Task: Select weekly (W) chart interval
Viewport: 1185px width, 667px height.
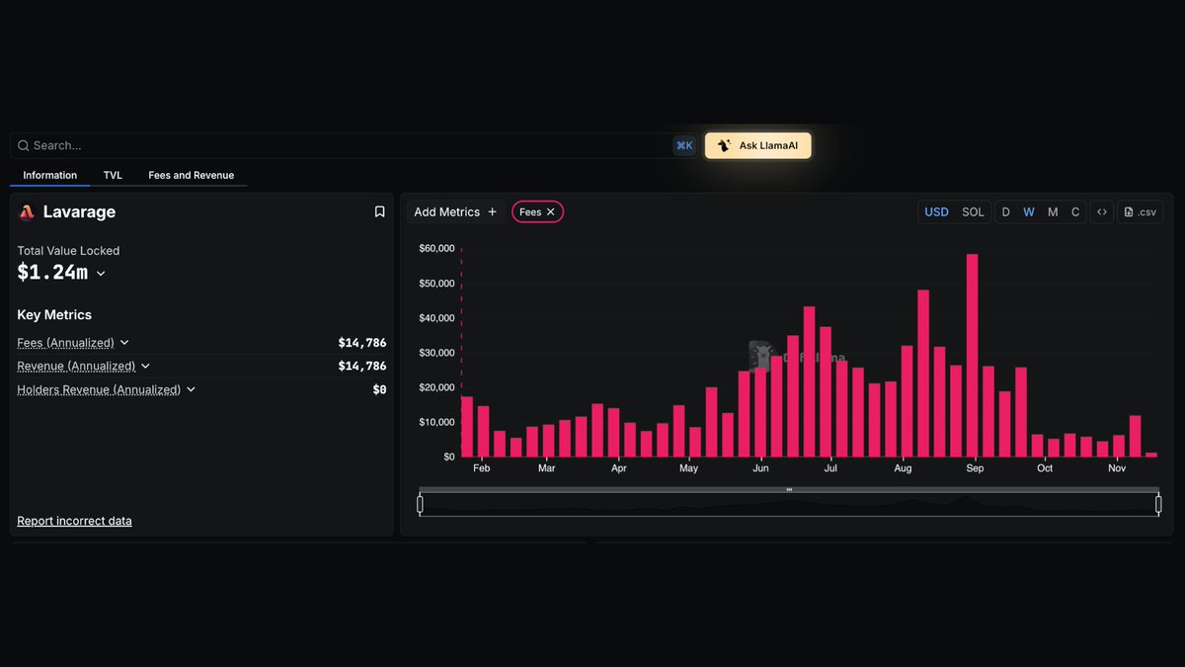Action: tap(1029, 211)
